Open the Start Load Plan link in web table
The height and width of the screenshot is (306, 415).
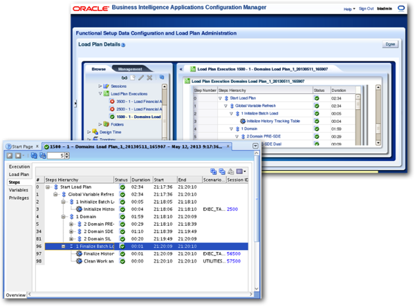243,98
